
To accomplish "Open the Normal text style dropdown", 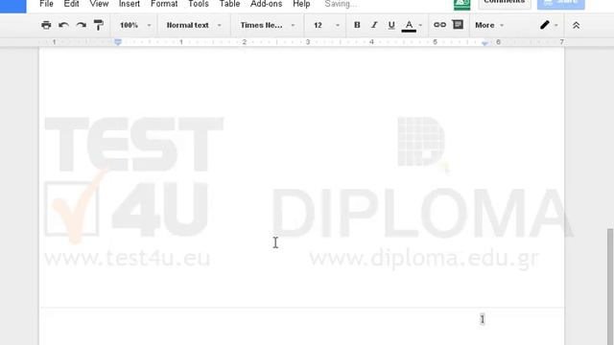I will [194, 25].
